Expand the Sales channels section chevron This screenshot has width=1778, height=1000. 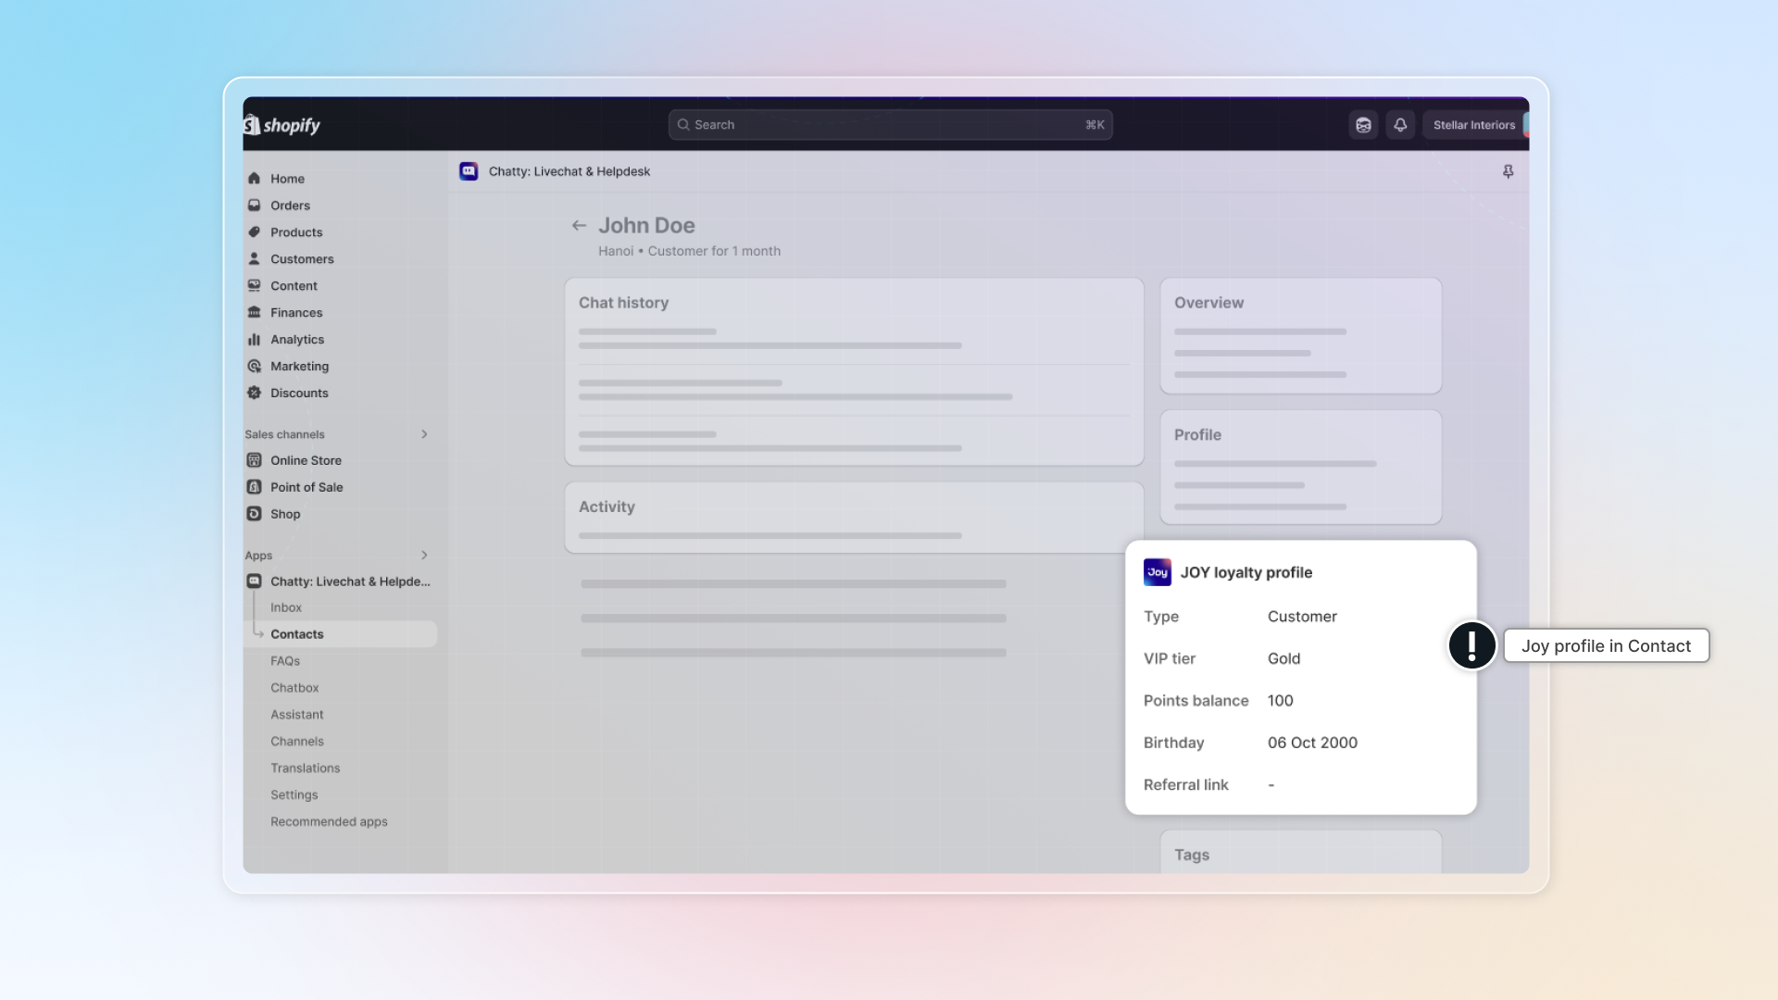(x=424, y=434)
